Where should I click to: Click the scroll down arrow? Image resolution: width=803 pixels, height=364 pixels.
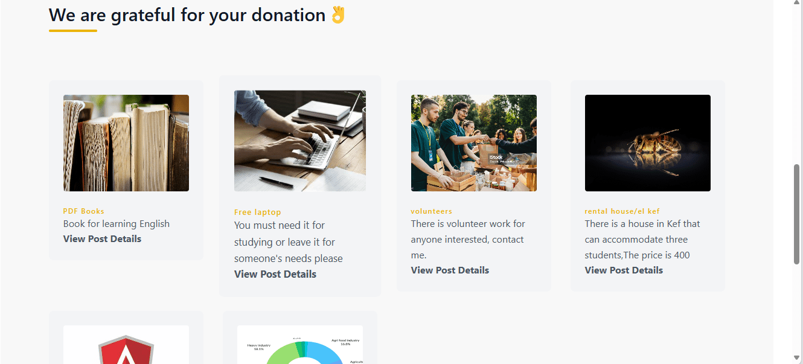click(797, 358)
